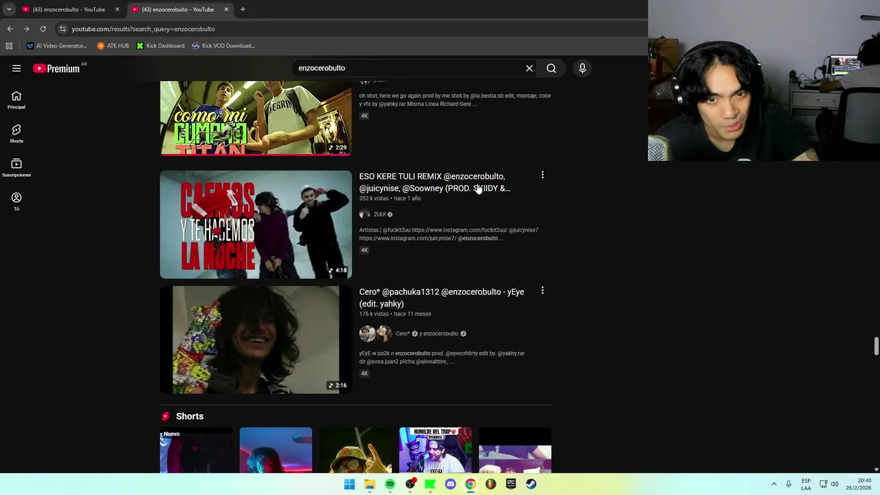Viewport: 880px width, 495px height.
Task: Open the Windows Start menu
Action: coord(349,484)
